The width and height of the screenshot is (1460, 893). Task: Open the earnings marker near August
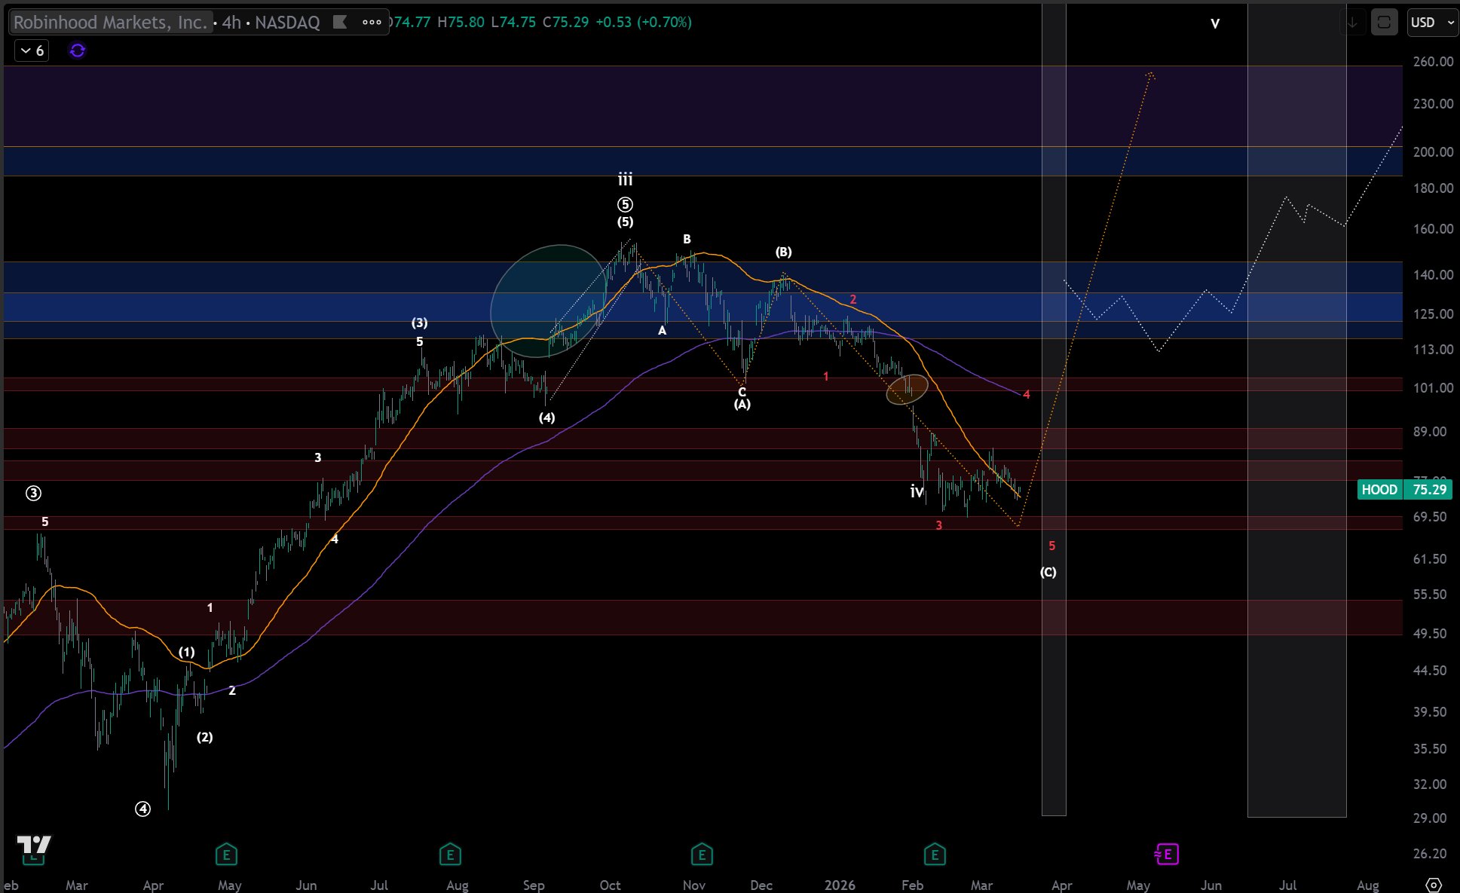point(450,854)
